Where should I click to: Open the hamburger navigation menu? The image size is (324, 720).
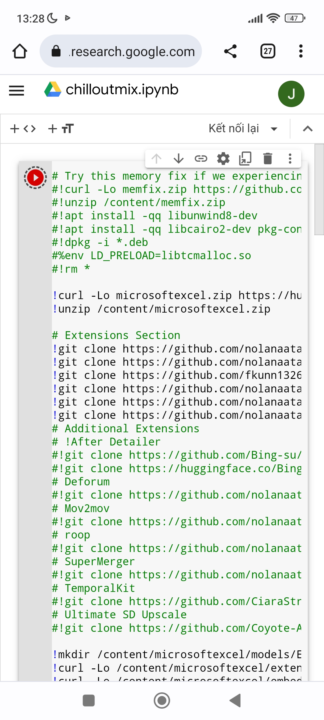coord(16,90)
